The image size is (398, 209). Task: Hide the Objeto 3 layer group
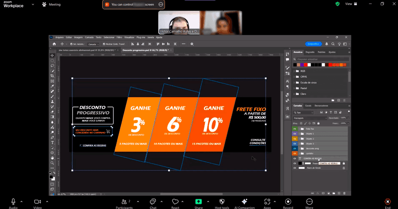pyautogui.click(x=295, y=144)
